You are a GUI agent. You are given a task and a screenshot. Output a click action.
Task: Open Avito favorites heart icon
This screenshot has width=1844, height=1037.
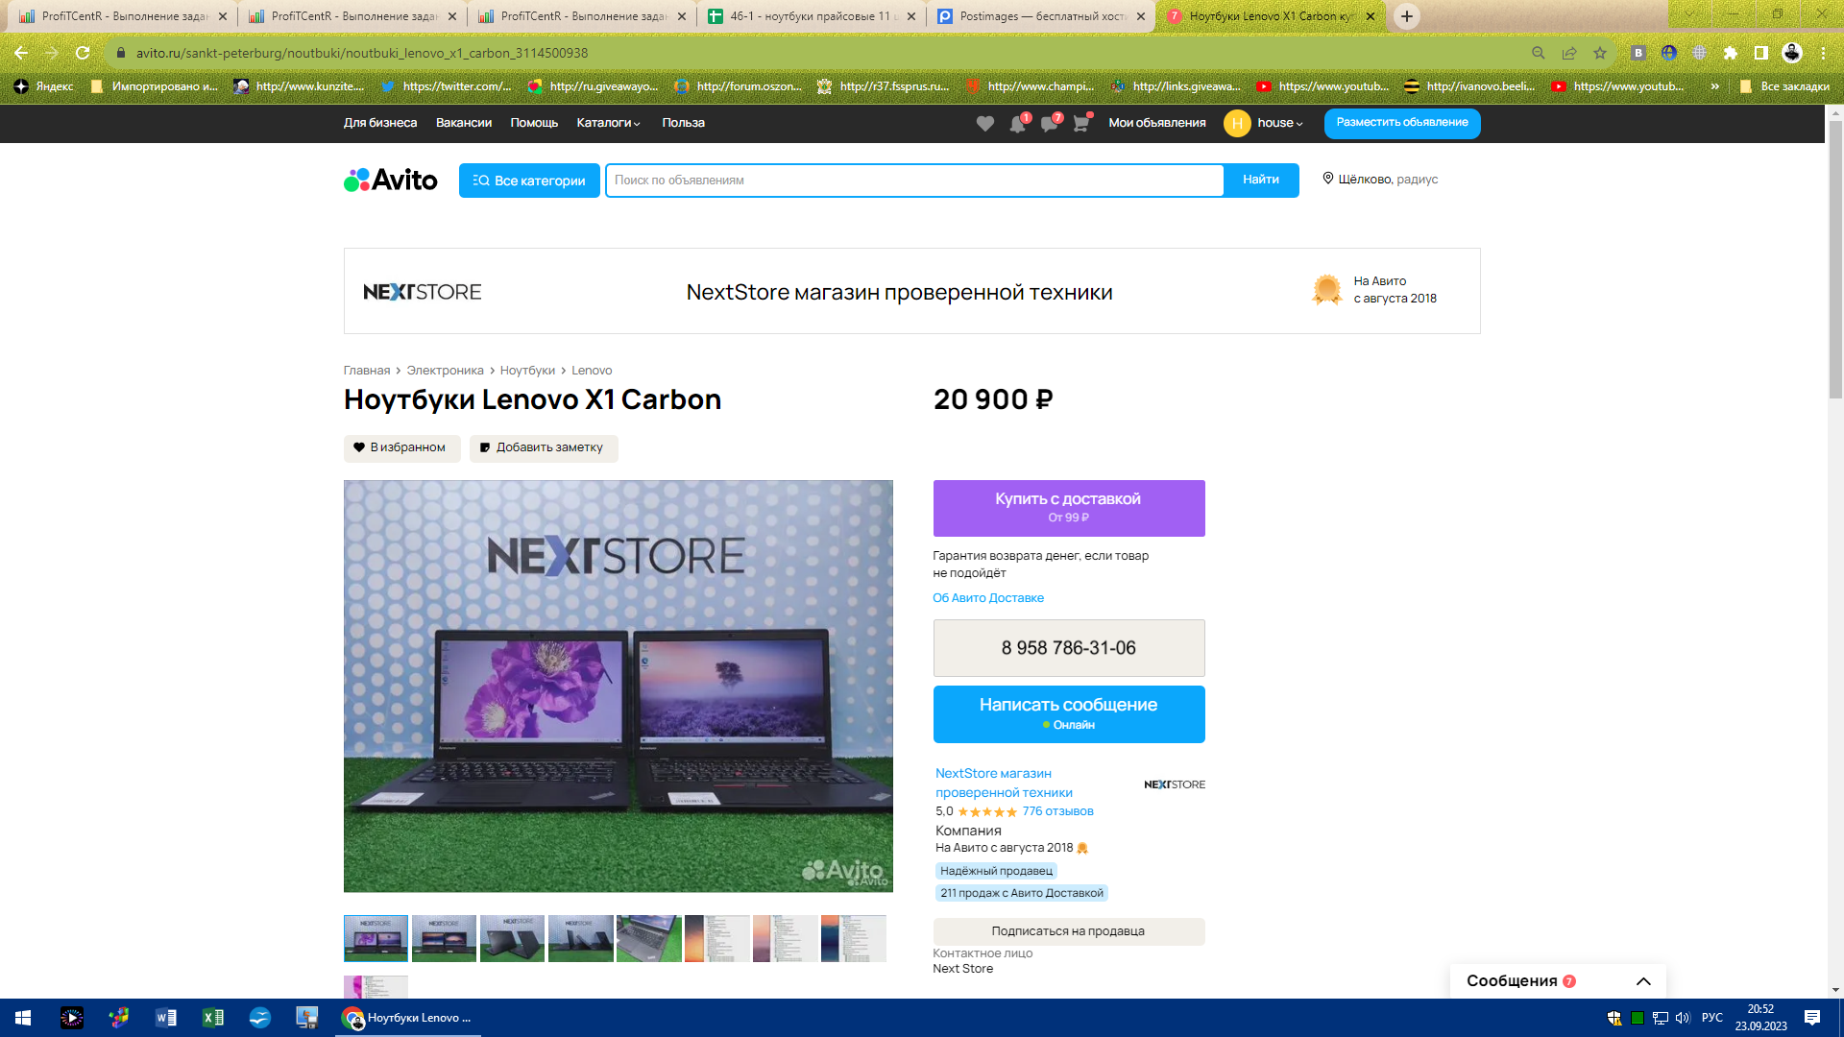pyautogui.click(x=984, y=124)
